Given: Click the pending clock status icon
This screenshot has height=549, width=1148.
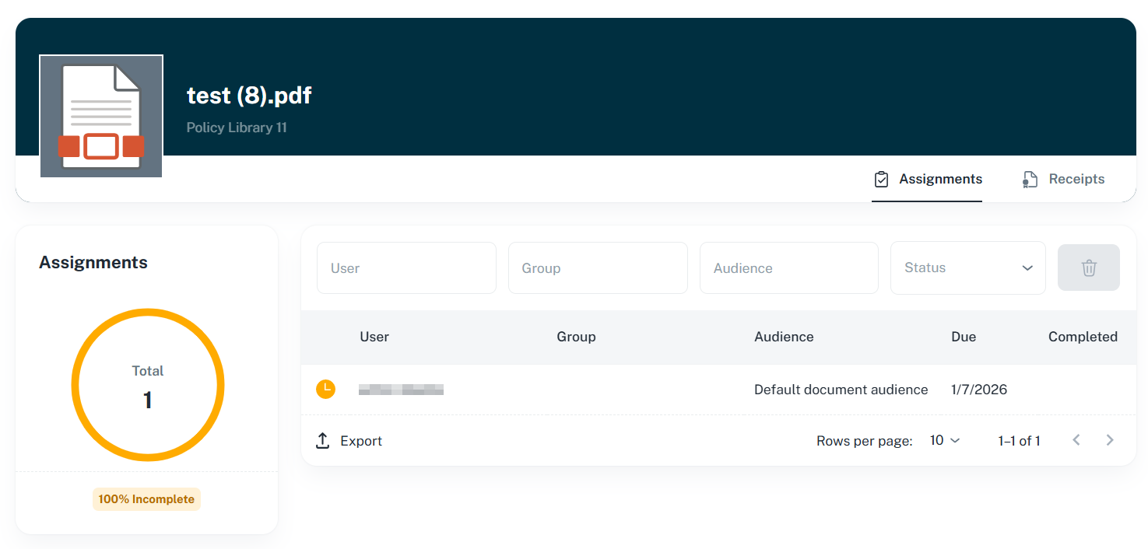Looking at the screenshot, I should 325,389.
